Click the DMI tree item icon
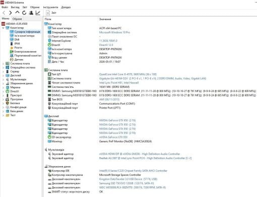The image size is (257, 197). pyautogui.click(x=12, y=39)
